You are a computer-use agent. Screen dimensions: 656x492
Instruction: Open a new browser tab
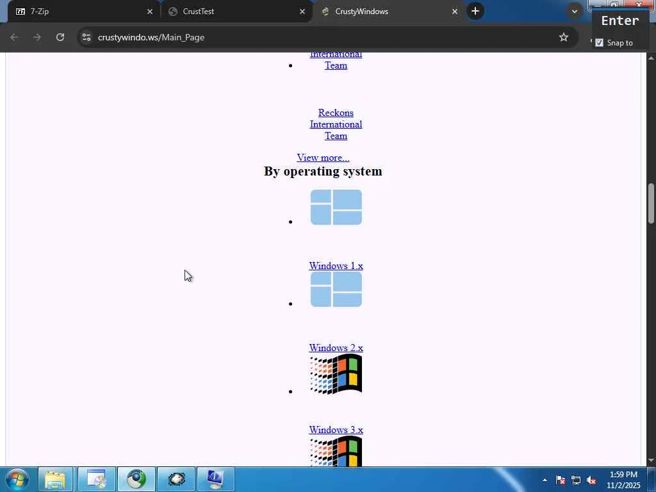tap(475, 12)
